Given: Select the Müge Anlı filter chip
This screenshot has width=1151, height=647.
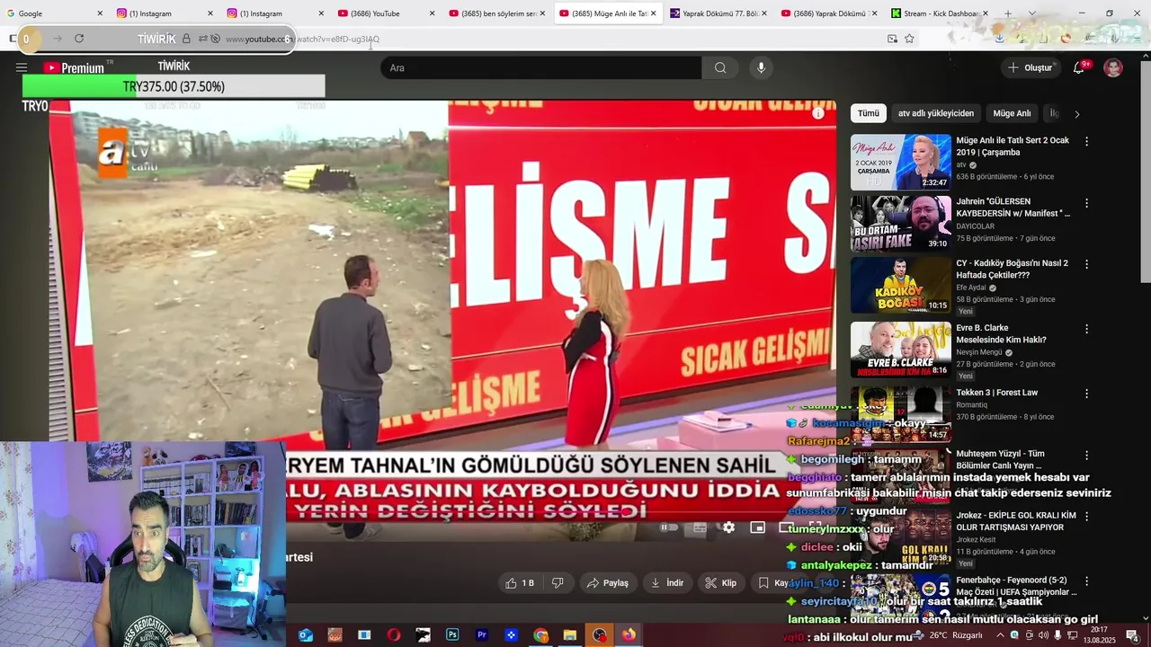Looking at the screenshot, I should 1012,113.
